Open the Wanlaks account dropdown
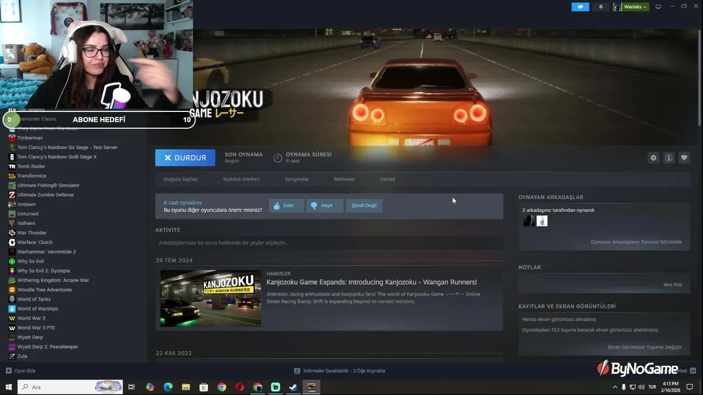 631,7
